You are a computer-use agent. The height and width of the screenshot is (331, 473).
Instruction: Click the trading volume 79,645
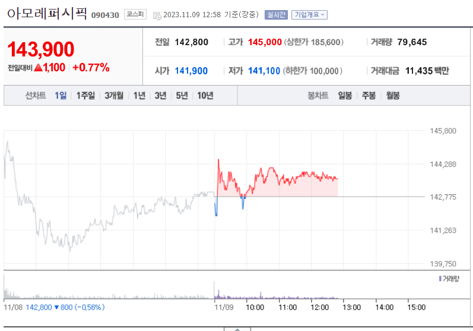tap(412, 42)
